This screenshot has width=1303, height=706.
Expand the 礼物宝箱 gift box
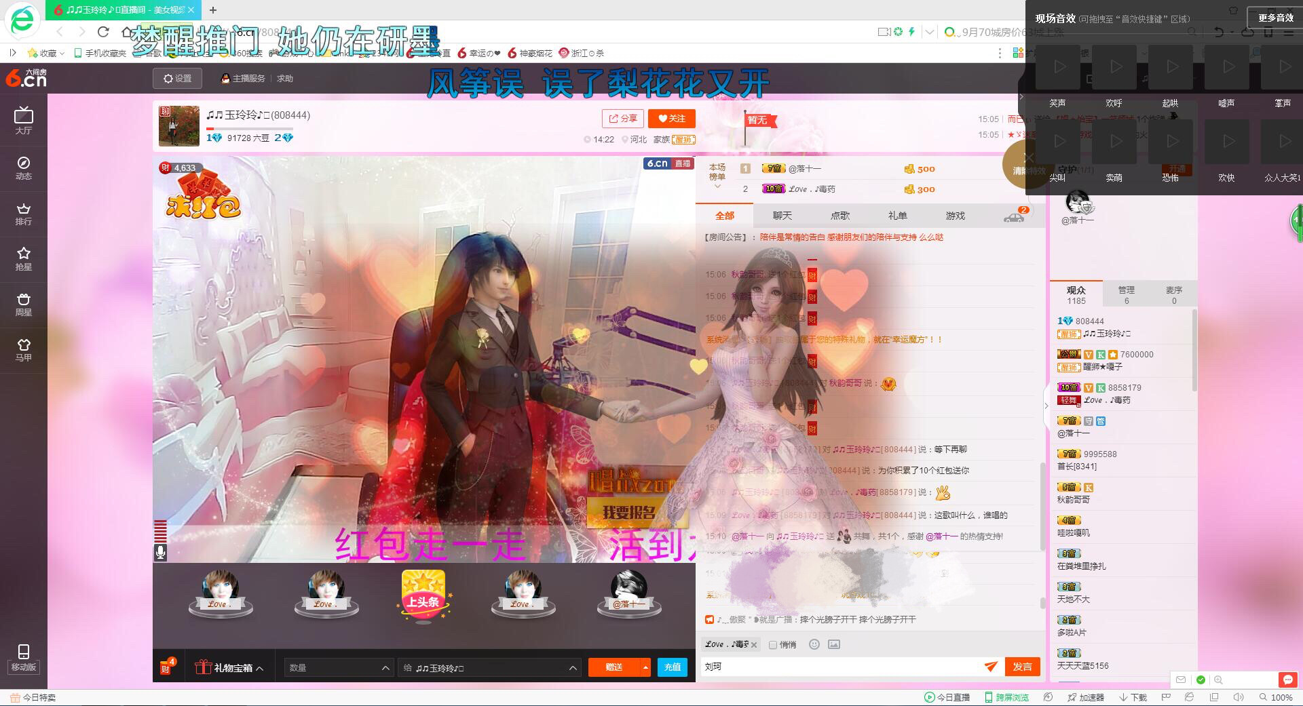pyautogui.click(x=229, y=668)
